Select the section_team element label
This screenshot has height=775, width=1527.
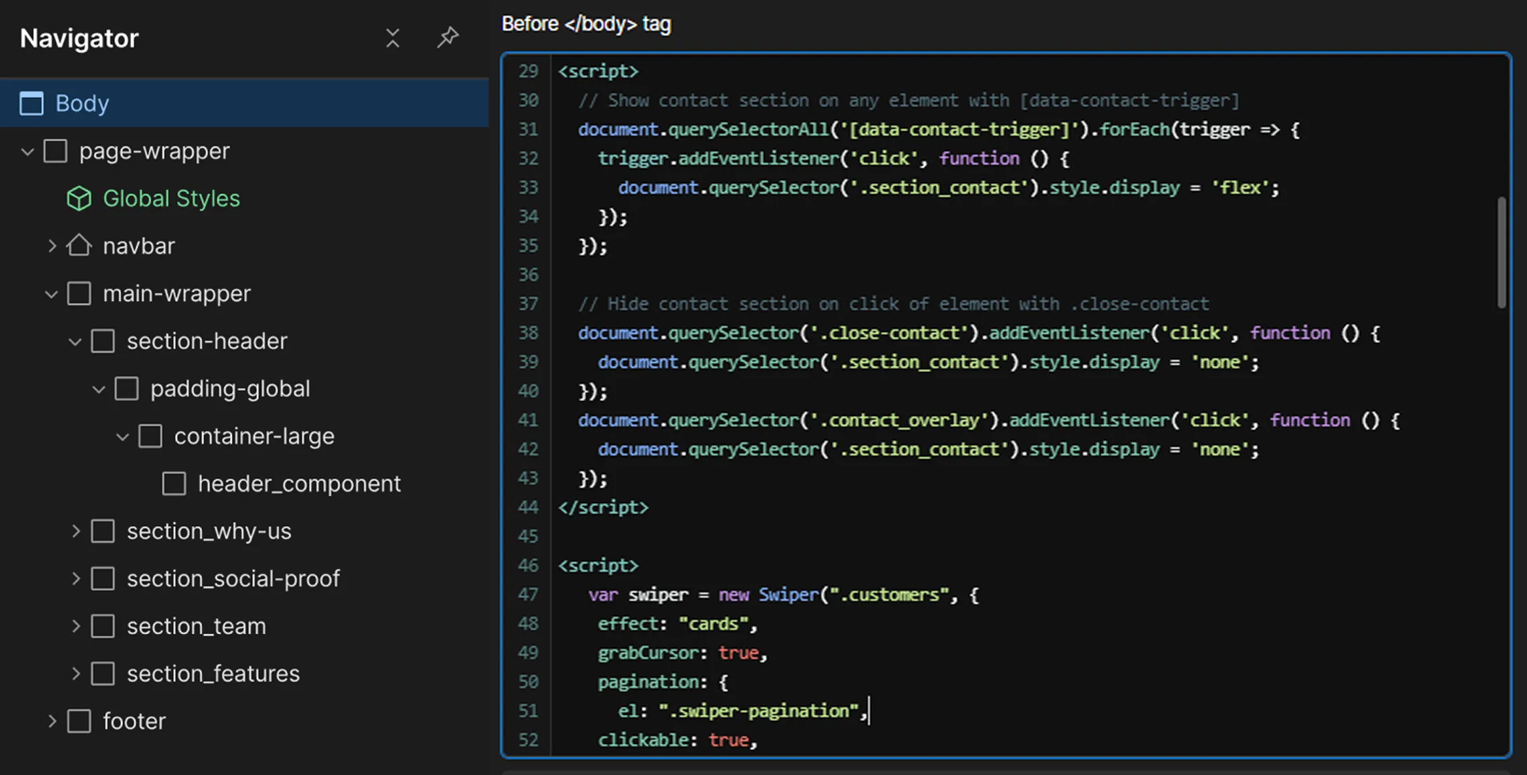(x=196, y=627)
